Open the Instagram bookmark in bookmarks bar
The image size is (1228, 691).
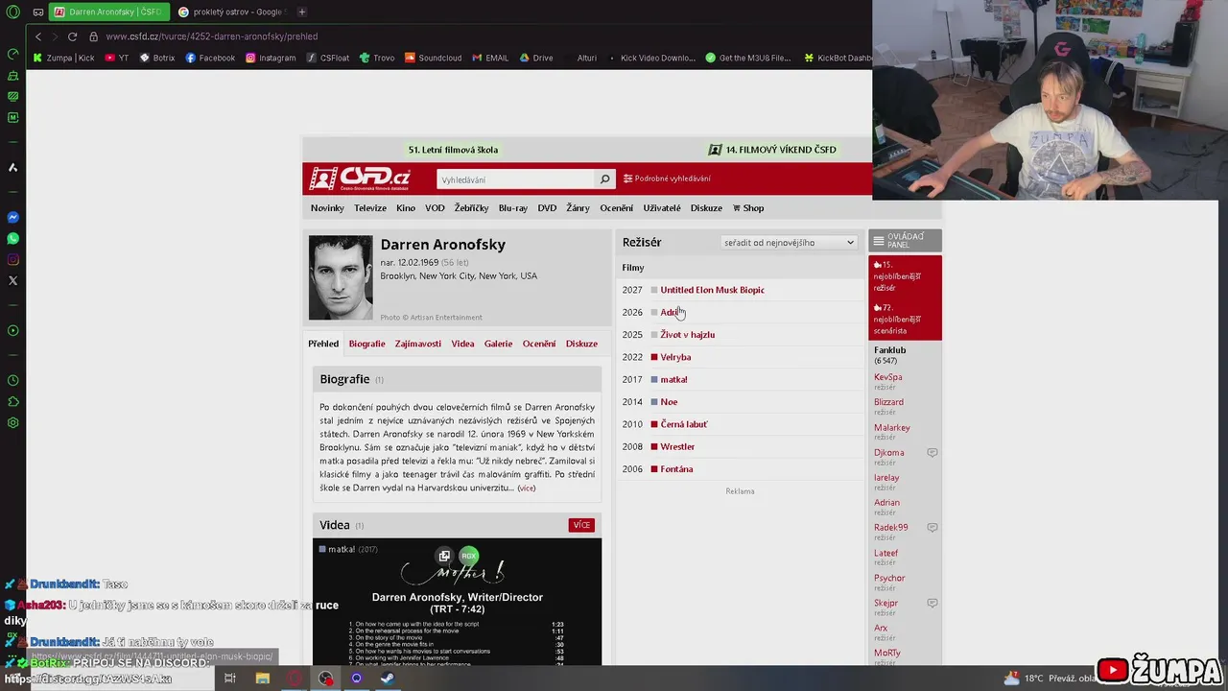(x=271, y=58)
